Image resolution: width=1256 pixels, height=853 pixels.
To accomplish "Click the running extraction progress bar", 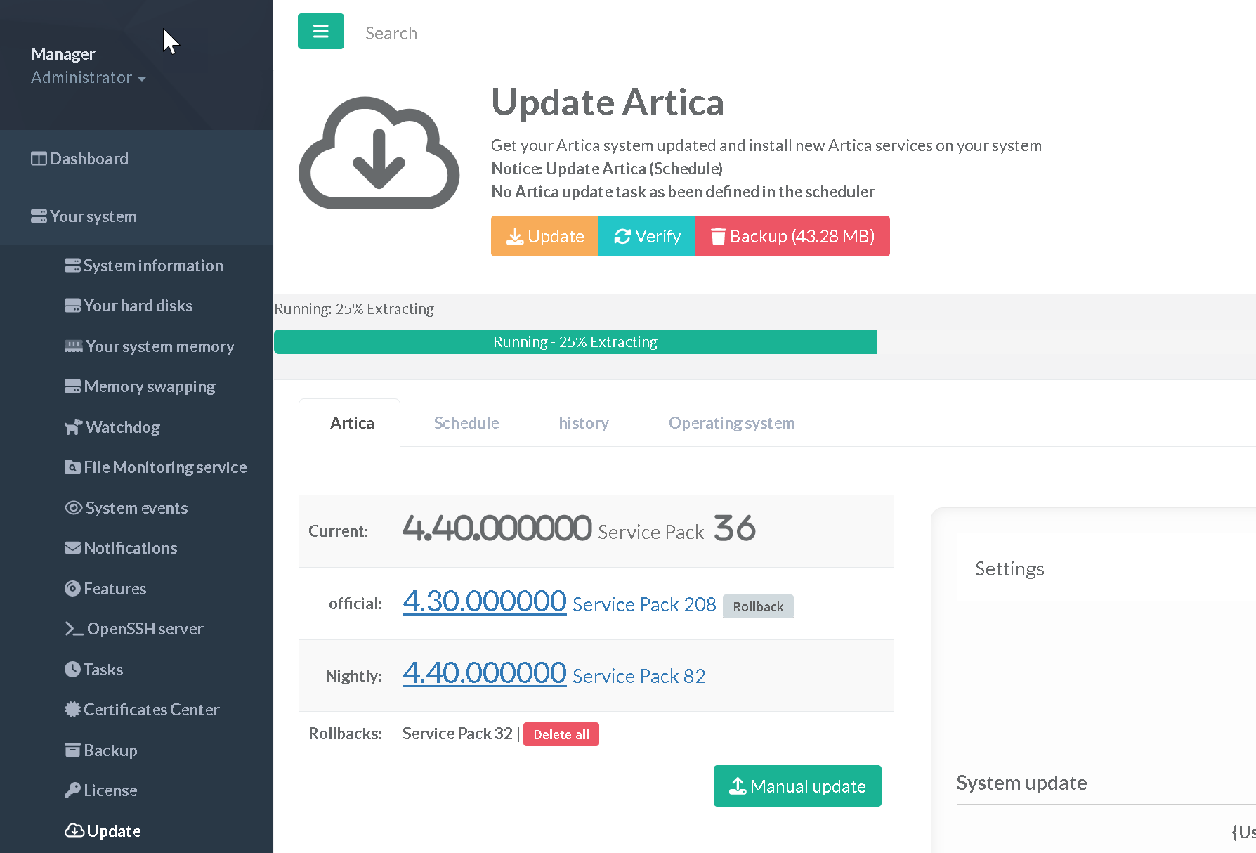I will pos(575,342).
